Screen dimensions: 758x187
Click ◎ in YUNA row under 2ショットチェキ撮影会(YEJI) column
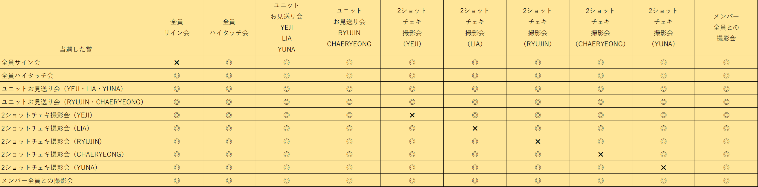[412, 168]
